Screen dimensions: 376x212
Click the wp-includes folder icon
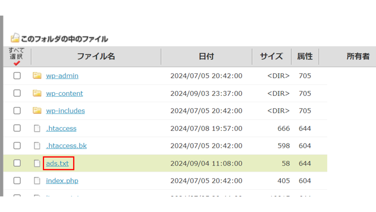(37, 111)
